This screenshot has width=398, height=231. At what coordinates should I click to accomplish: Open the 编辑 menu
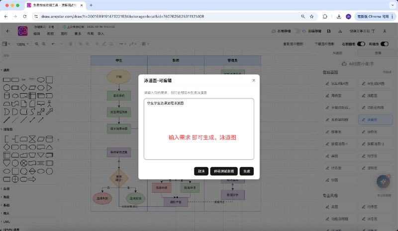[x=37, y=34]
